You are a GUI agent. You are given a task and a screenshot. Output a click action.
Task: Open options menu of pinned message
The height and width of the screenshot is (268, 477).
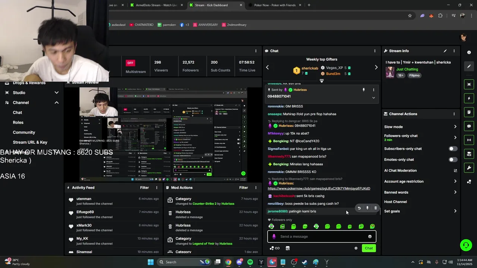pyautogui.click(x=373, y=90)
